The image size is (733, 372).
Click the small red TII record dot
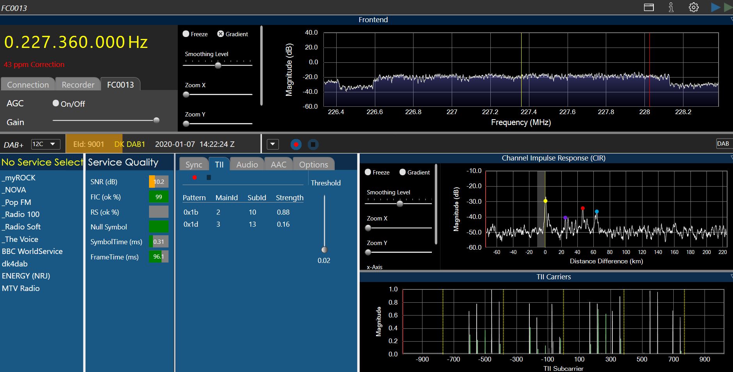coord(195,178)
